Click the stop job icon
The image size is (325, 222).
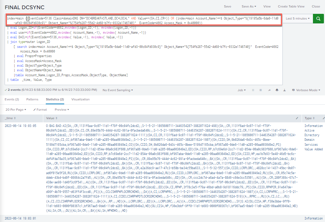pos(260,90)
